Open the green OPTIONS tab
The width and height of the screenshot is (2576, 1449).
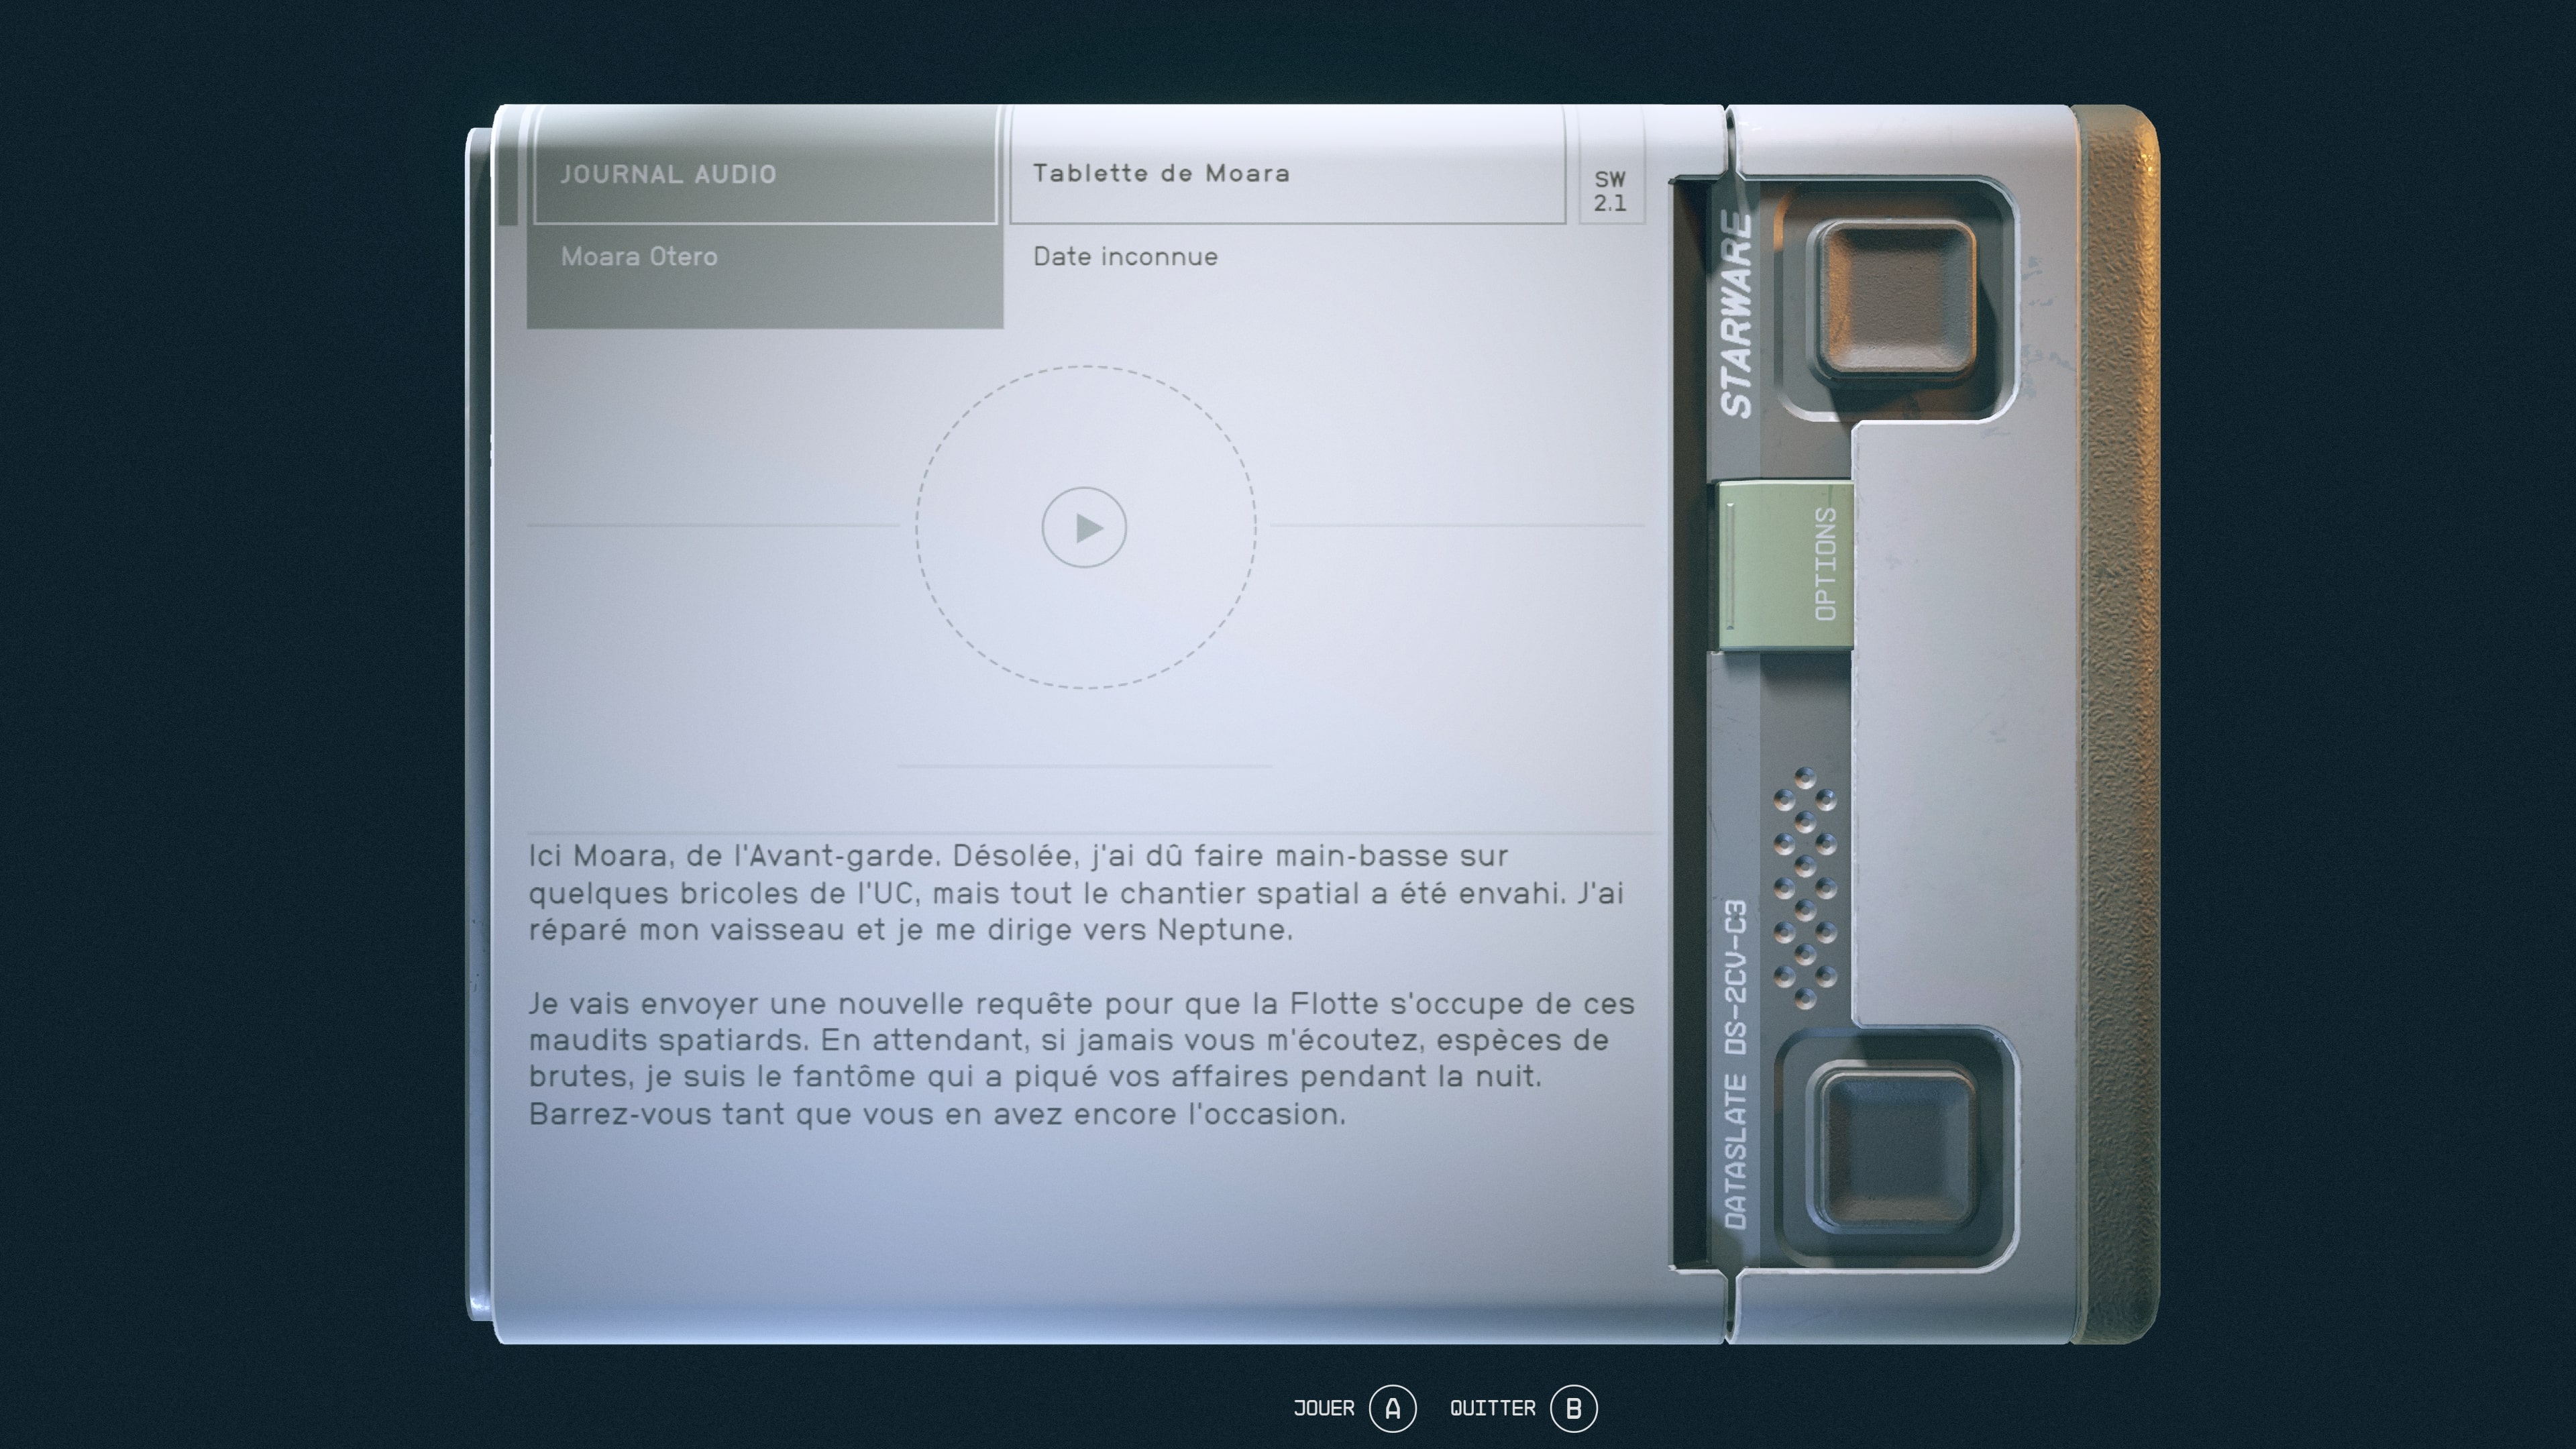point(1786,565)
